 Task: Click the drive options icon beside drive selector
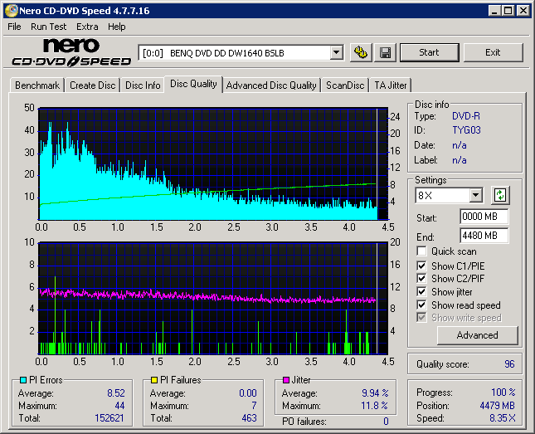[x=360, y=53]
